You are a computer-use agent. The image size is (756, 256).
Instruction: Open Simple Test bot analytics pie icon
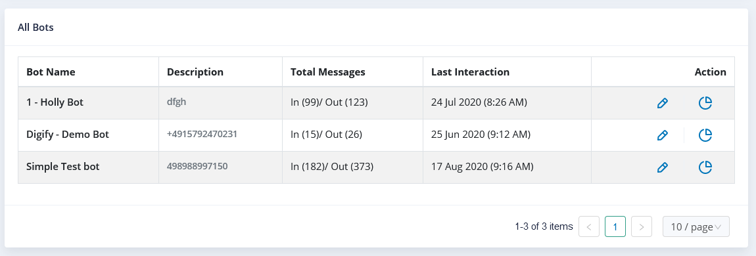pos(705,167)
